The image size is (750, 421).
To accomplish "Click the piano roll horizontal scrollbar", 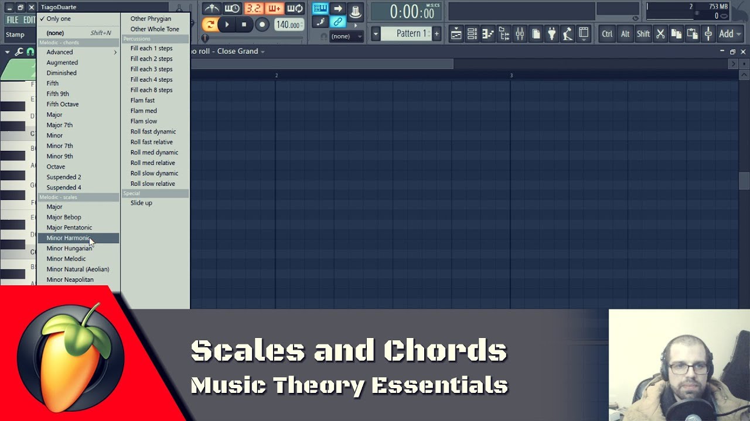I will coord(322,64).
